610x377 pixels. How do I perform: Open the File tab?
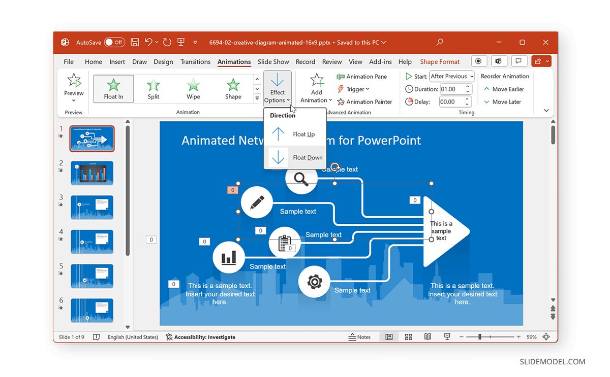(x=69, y=62)
